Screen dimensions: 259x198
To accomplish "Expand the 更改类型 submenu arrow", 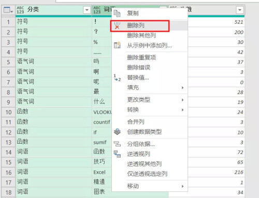I will (x=182, y=100).
